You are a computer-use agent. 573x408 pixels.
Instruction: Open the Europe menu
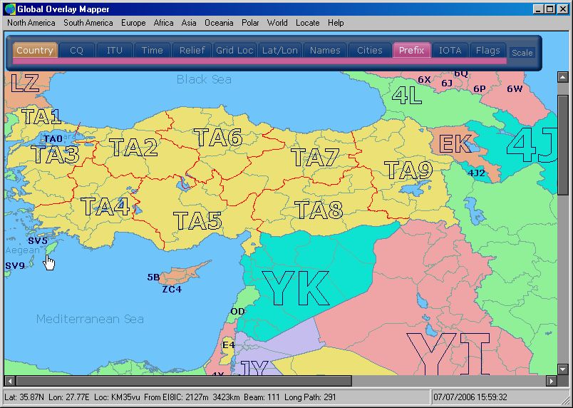133,23
